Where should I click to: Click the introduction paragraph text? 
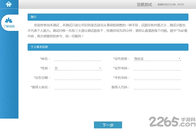coord(108,30)
